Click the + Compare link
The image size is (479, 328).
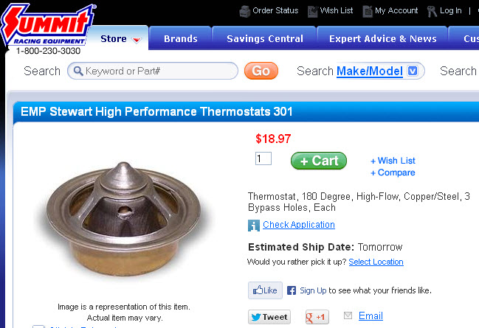tap(393, 172)
